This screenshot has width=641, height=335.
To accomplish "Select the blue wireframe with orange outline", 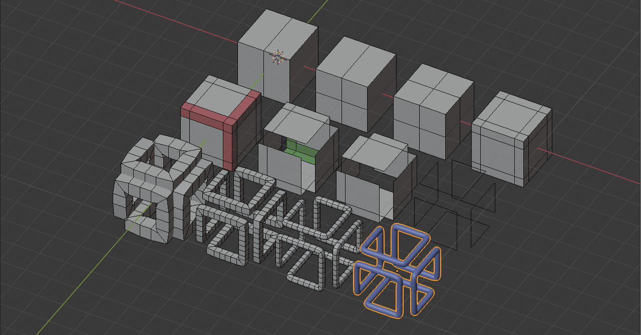I will 397,270.
